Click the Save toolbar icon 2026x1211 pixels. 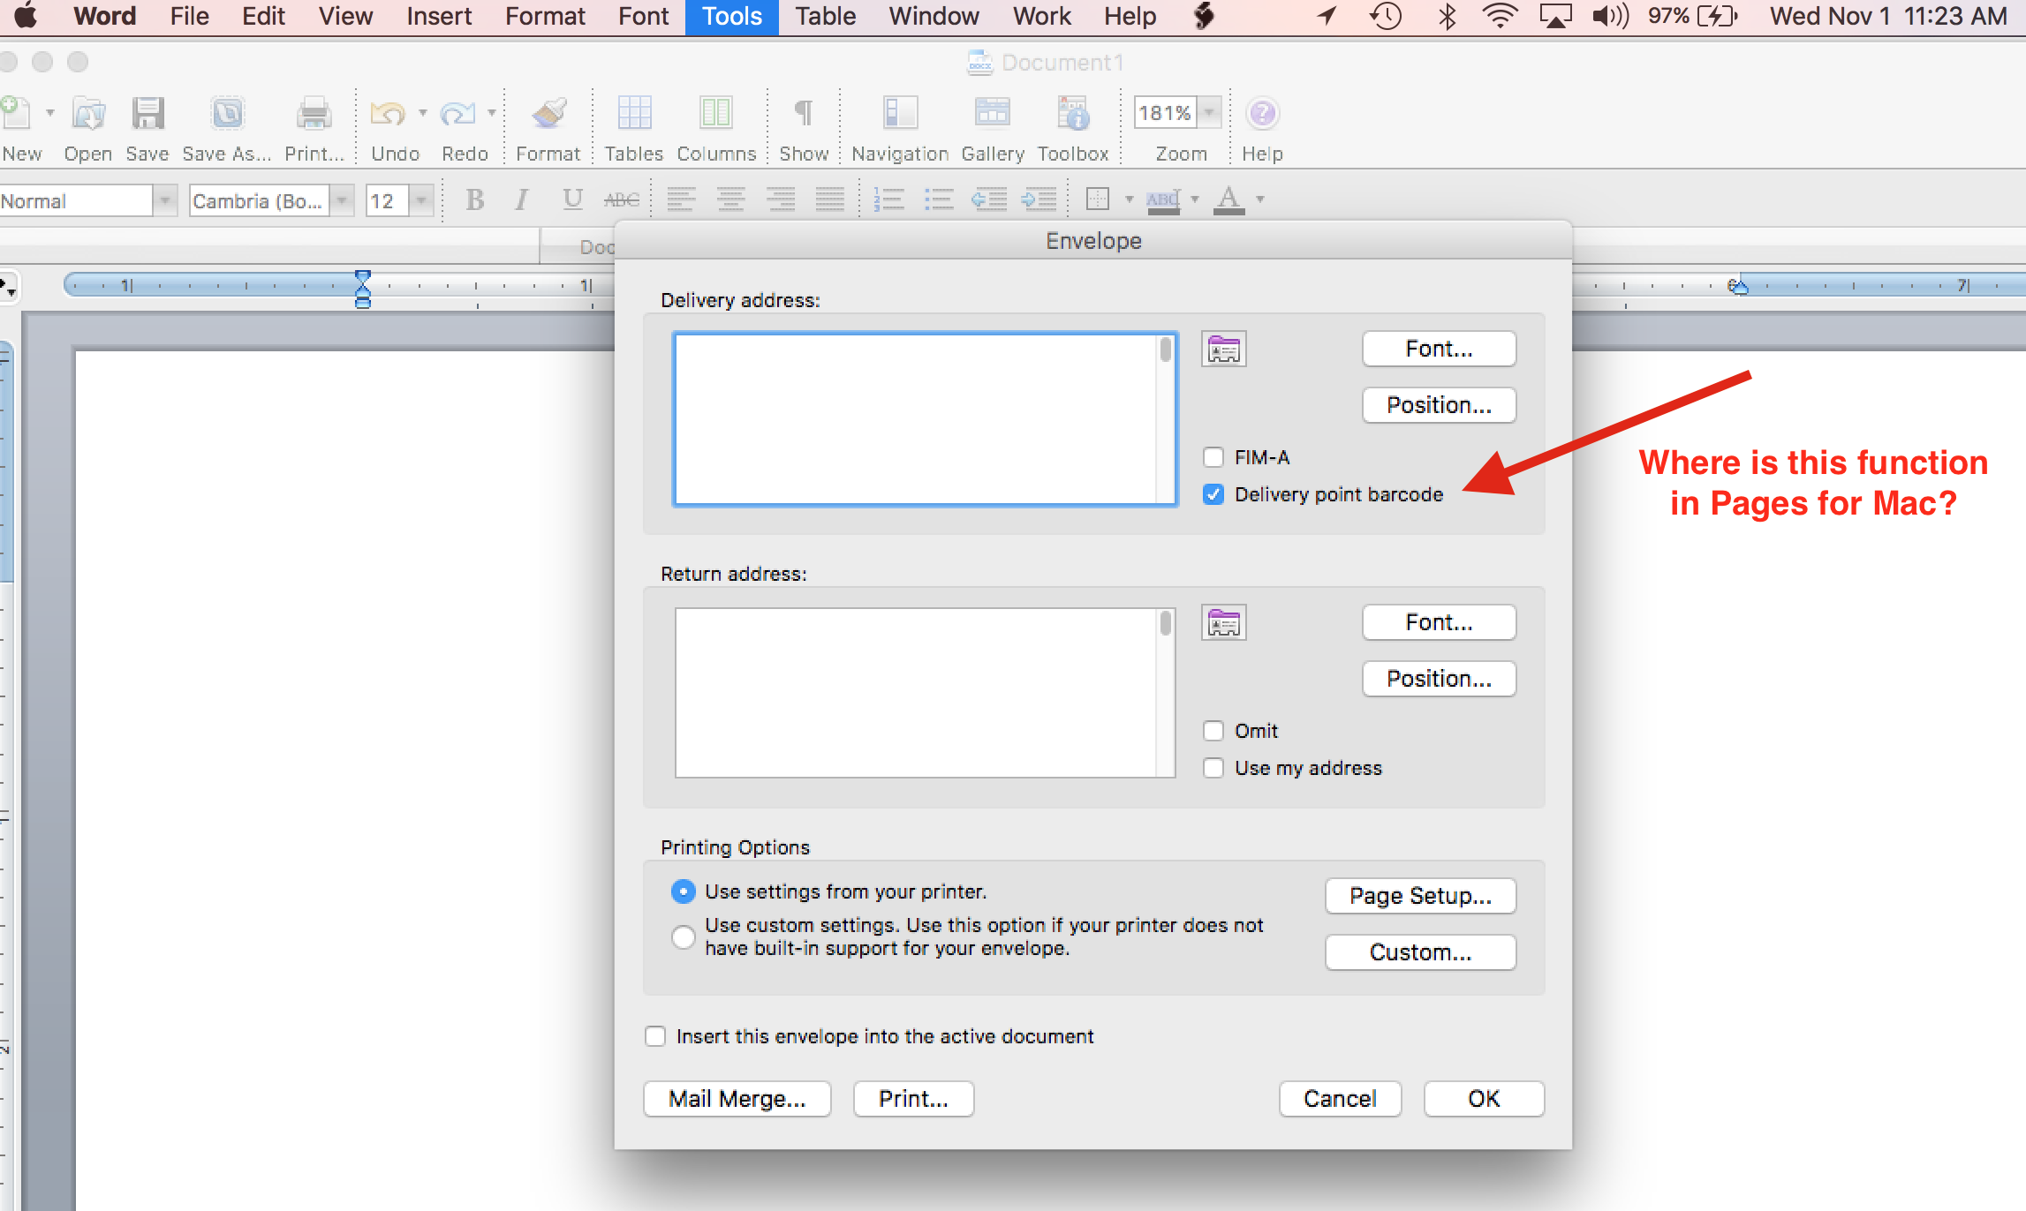pos(147,115)
